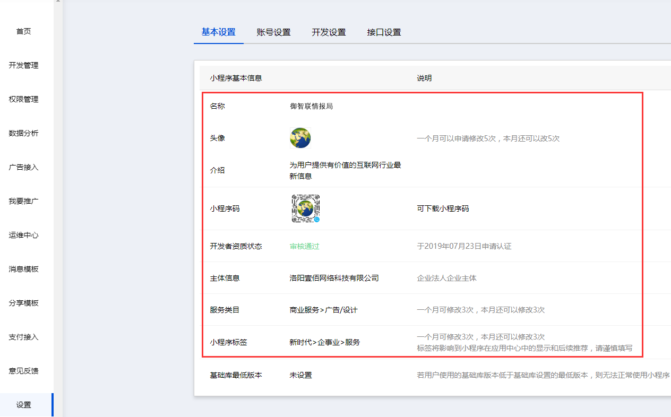
Task: Select 权限管理 from the sidebar
Action: [x=23, y=99]
